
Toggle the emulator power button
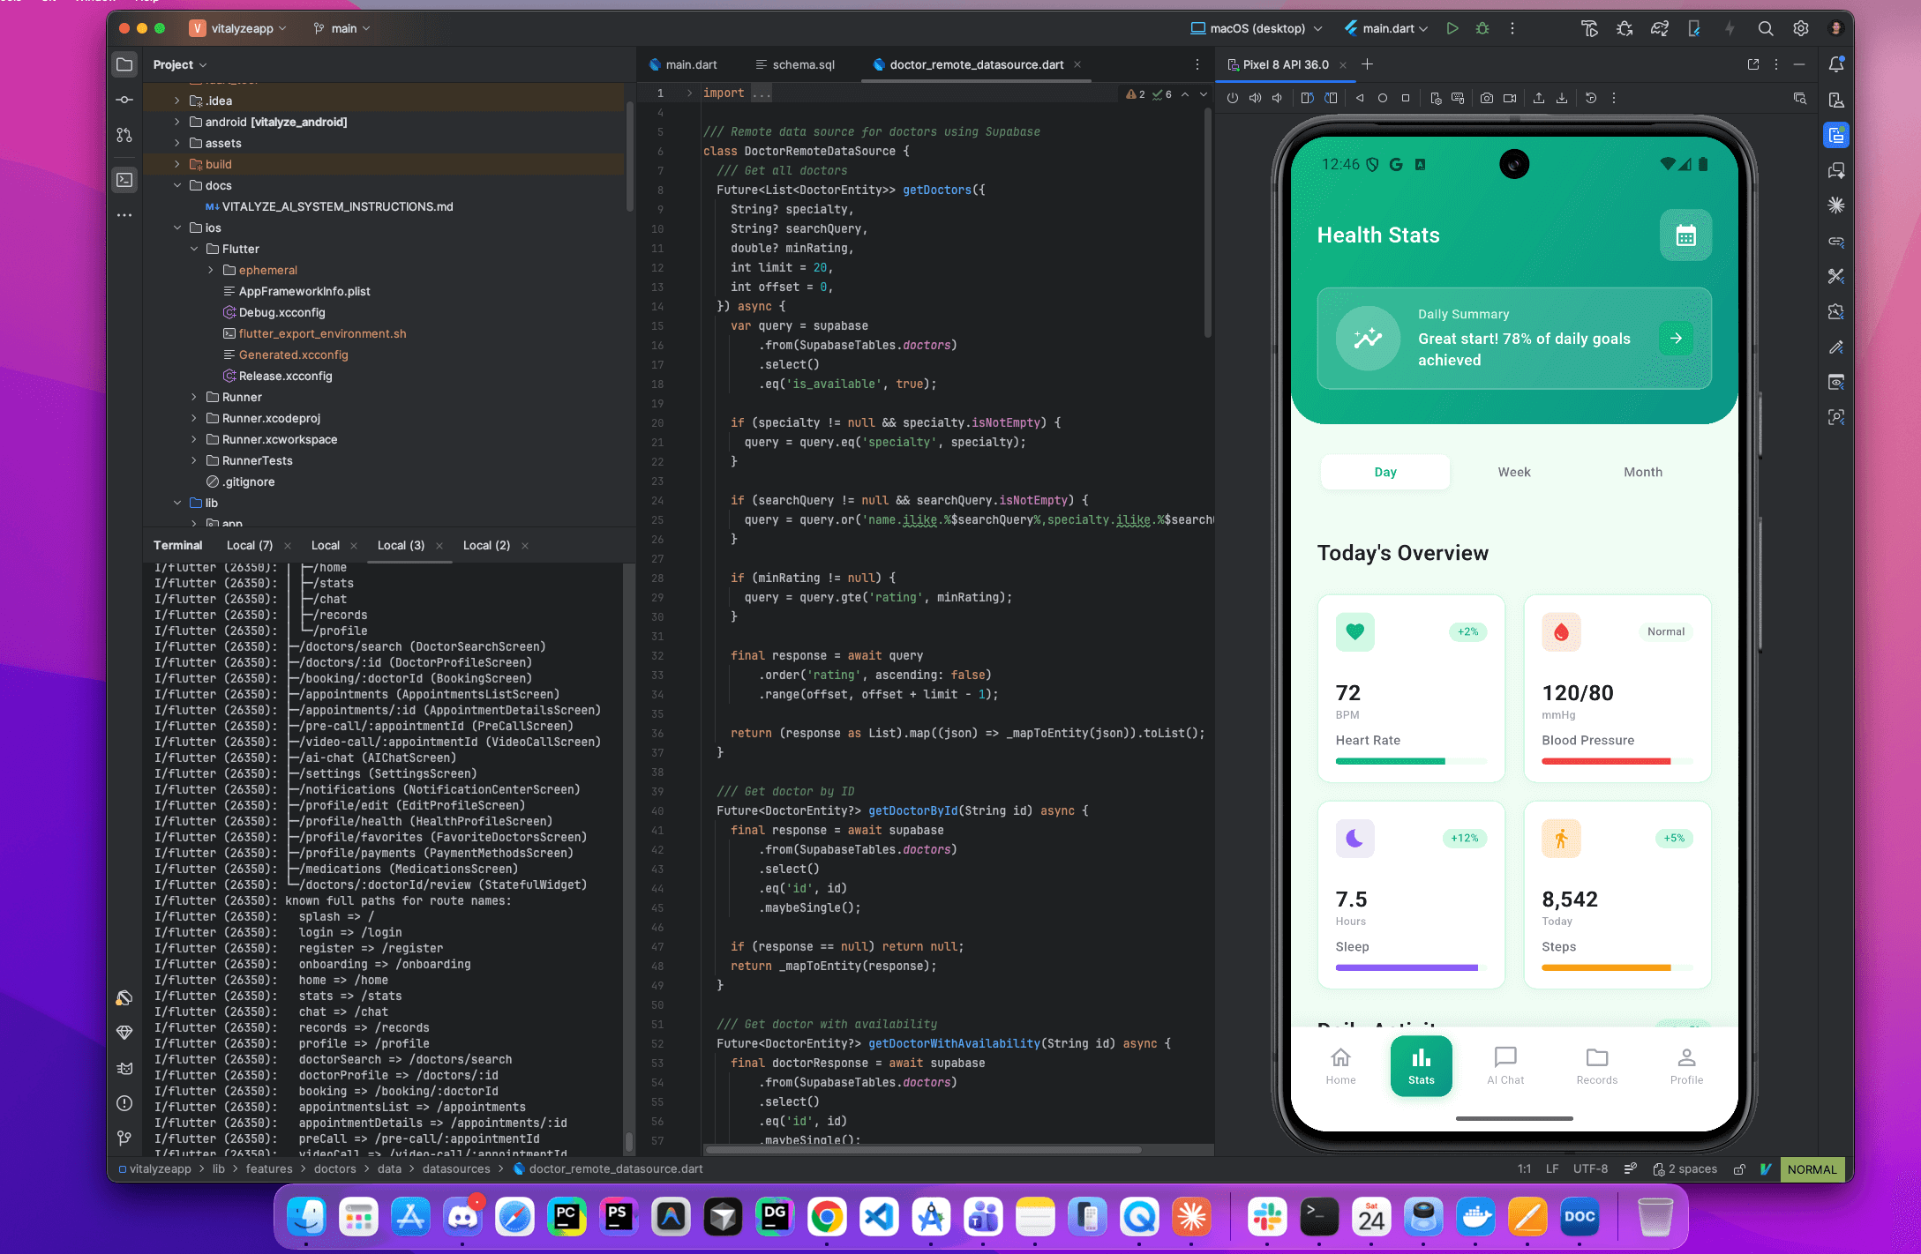tap(1233, 98)
